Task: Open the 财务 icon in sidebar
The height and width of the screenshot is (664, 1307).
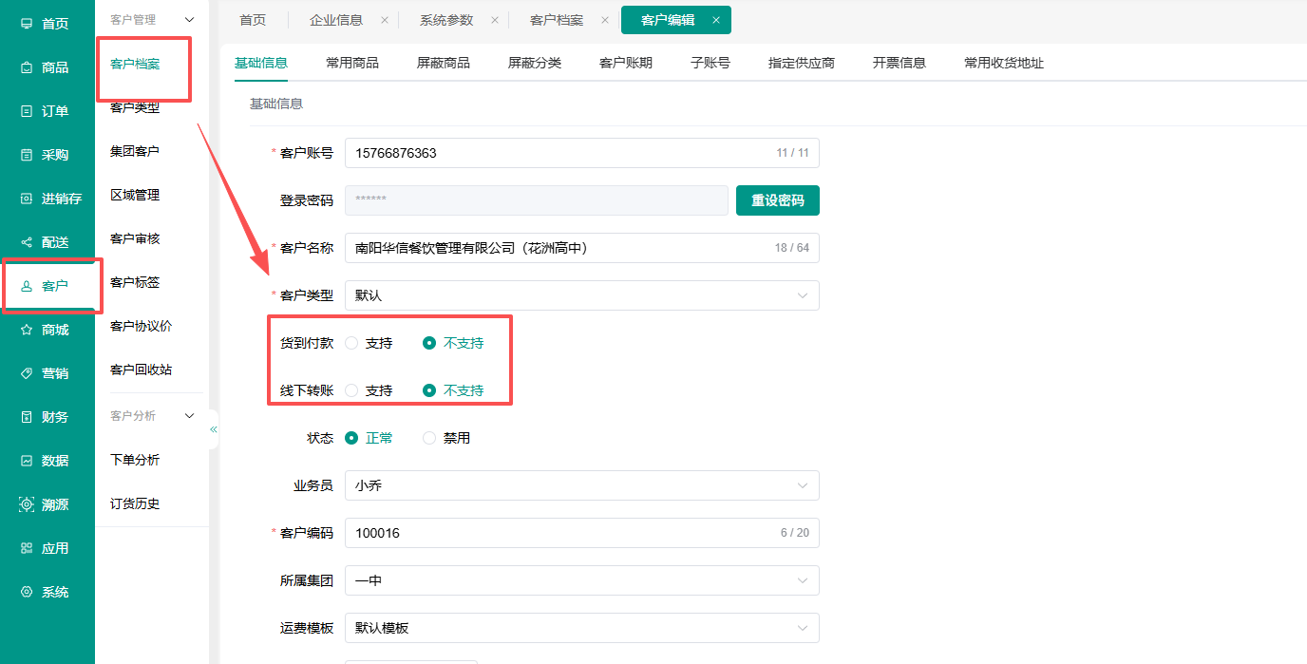Action: tap(27, 417)
